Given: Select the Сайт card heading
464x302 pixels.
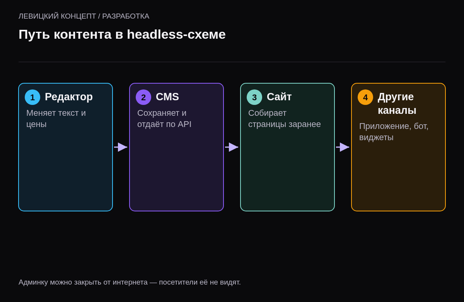Looking at the screenshot, I should 279,97.
